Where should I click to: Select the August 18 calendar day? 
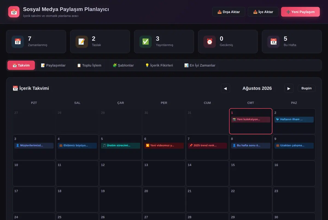click(77, 200)
